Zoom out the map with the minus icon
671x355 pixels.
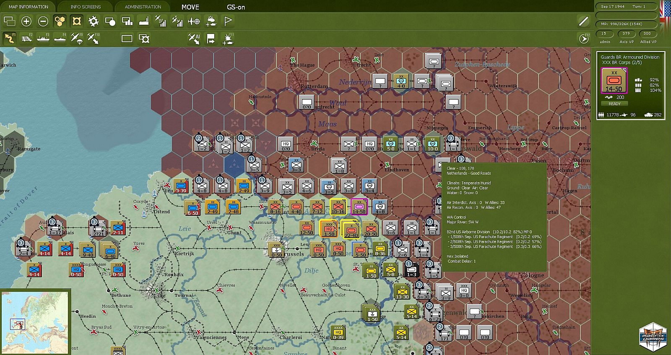(x=43, y=21)
